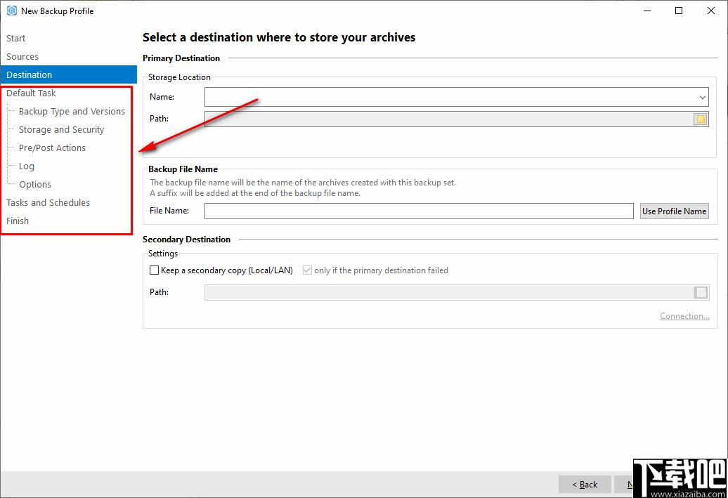Enable Keep a secondary copy checkbox
The height and width of the screenshot is (498, 728).
[x=154, y=270]
